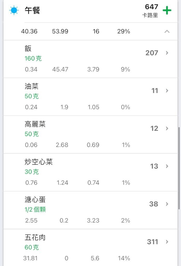Open details arrow for 飯

click(x=167, y=53)
